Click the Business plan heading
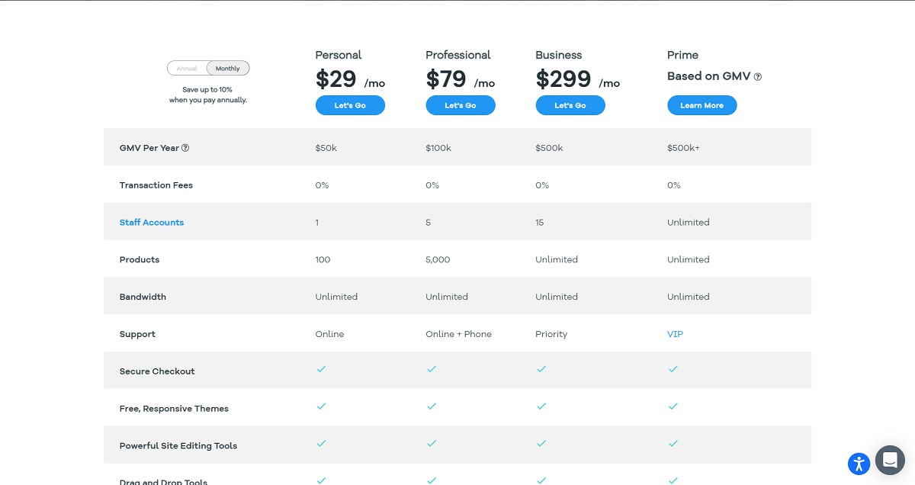 coord(559,55)
